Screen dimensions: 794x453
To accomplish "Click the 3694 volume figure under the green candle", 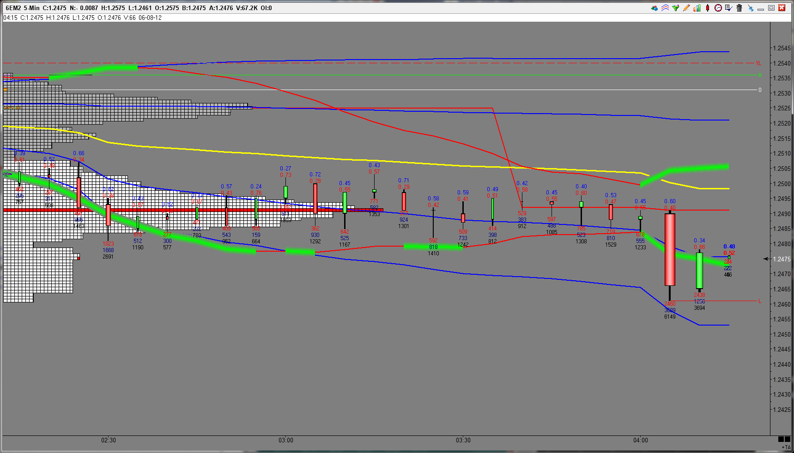I will [699, 308].
